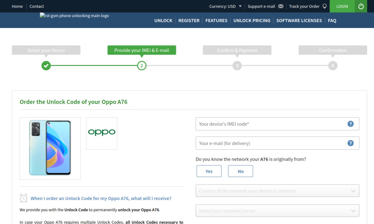This screenshot has width=374, height=224.
Task: Open the UNLOCK menu item
Action: click(163, 20)
